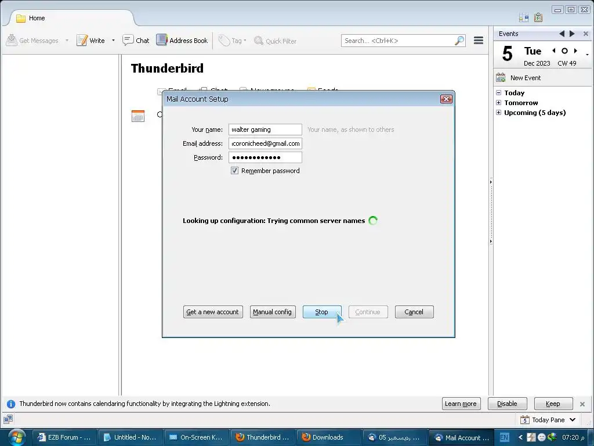The width and height of the screenshot is (594, 446).
Task: Collapse the Today Pane splitter grip
Action: [x=491, y=211]
